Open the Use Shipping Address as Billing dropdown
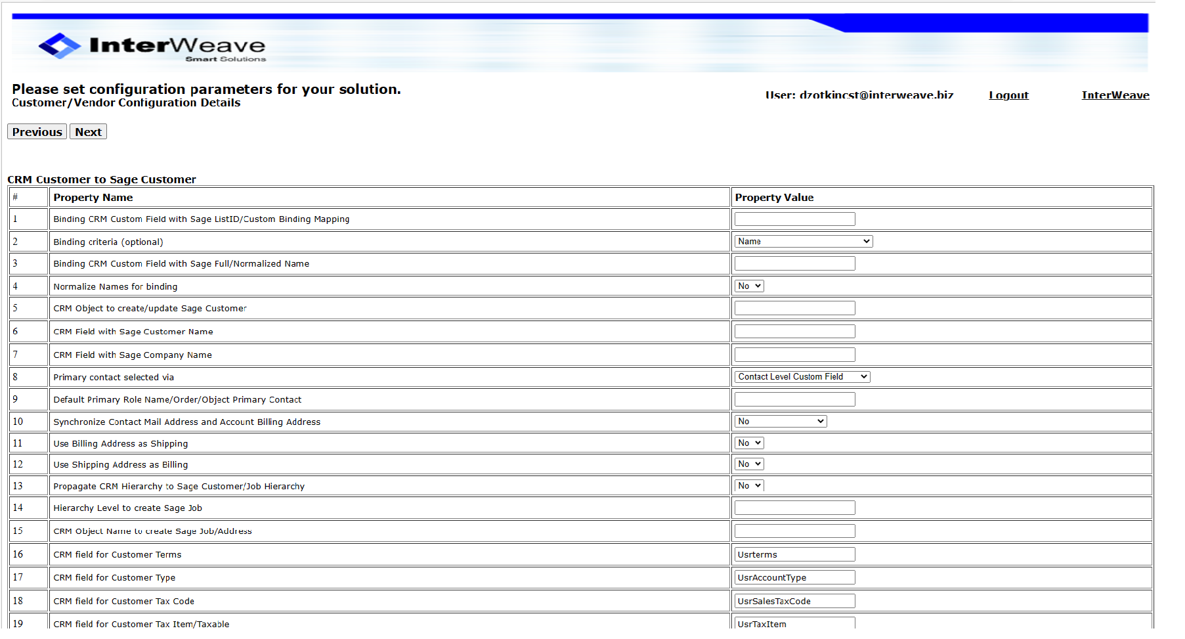This screenshot has height=639, width=1185. [748, 464]
